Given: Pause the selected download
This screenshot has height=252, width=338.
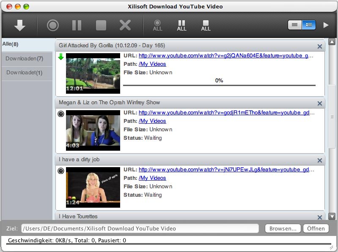Looking at the screenshot, I should click(x=77, y=25).
